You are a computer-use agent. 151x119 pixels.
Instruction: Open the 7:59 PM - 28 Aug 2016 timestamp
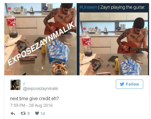coord(31,105)
